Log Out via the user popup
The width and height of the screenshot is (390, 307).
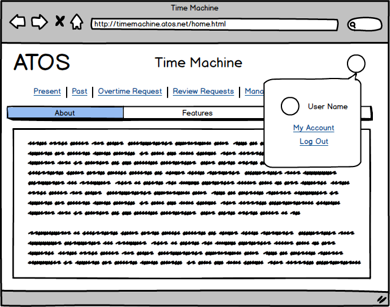313,142
